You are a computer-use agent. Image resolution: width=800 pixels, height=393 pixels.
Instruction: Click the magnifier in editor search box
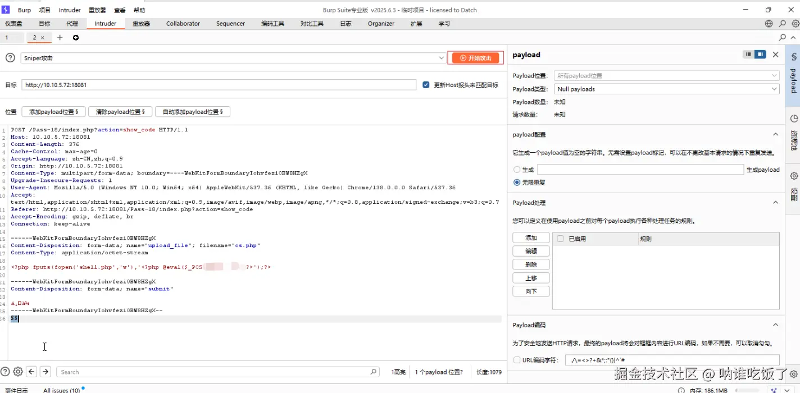point(374,372)
